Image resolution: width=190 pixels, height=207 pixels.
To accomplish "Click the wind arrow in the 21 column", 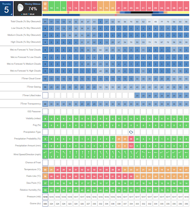I will (119, 152).
